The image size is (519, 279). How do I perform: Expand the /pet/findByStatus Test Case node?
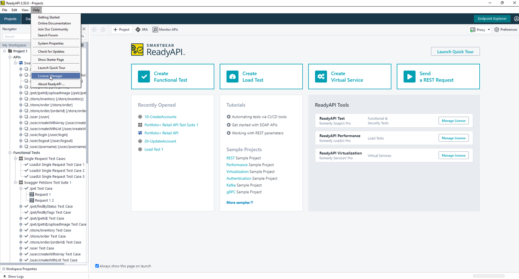coord(21,206)
